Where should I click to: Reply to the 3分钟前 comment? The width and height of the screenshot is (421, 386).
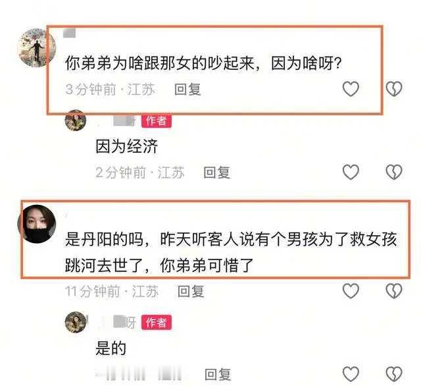[187, 89]
